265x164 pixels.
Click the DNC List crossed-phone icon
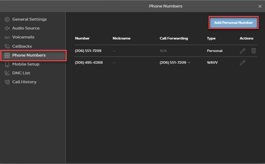point(7,73)
